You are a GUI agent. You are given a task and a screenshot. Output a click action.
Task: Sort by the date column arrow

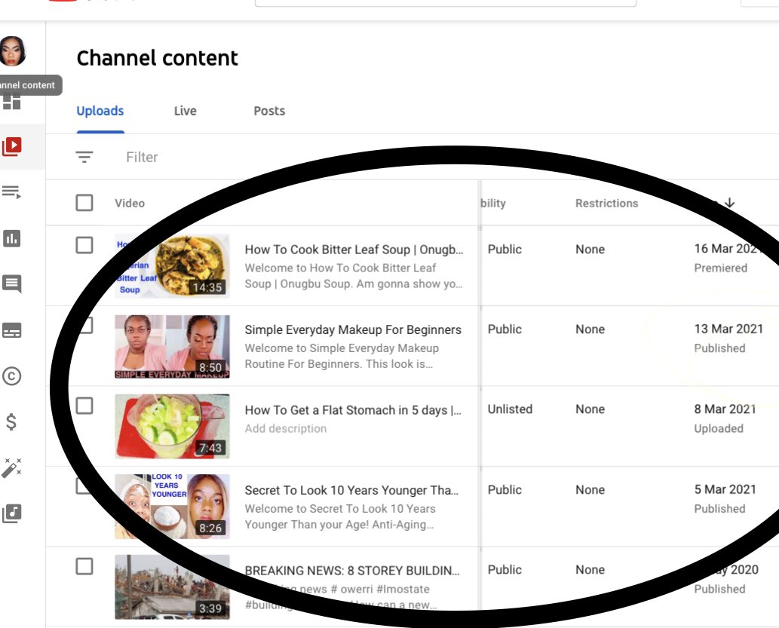tap(729, 203)
